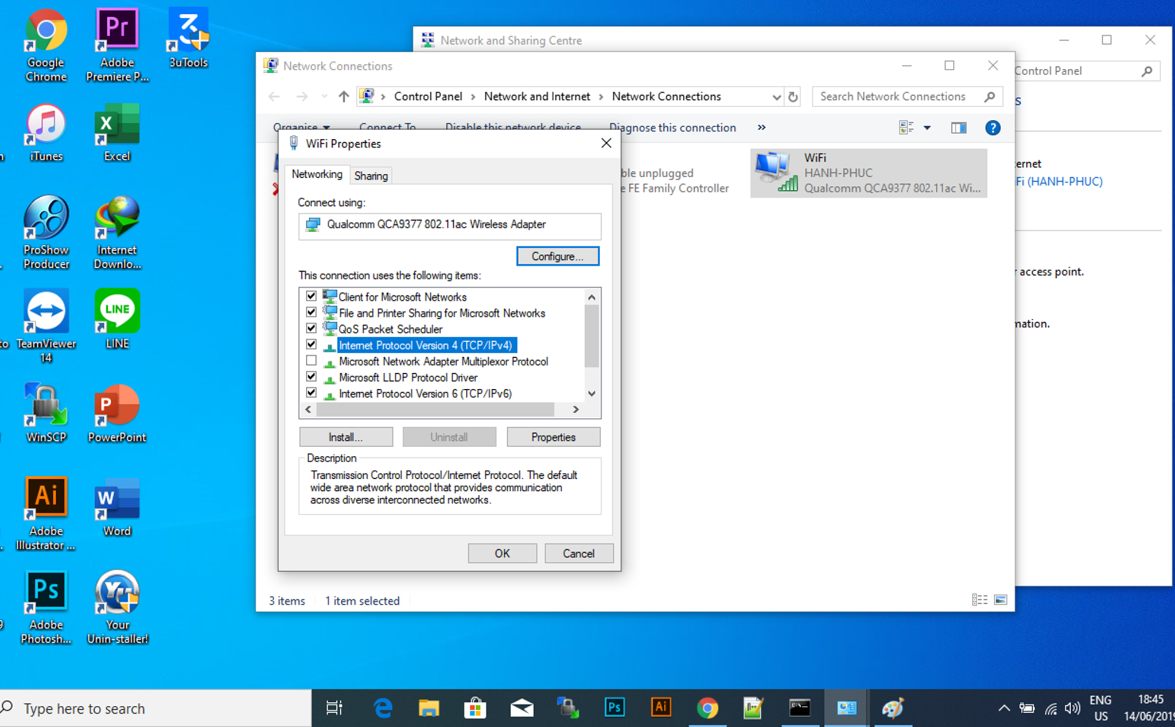Click the Configure button
This screenshot has width=1175, height=727.
[x=558, y=257]
